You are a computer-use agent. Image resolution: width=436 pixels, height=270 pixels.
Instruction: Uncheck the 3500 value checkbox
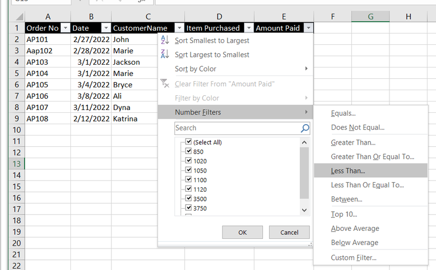(x=189, y=199)
